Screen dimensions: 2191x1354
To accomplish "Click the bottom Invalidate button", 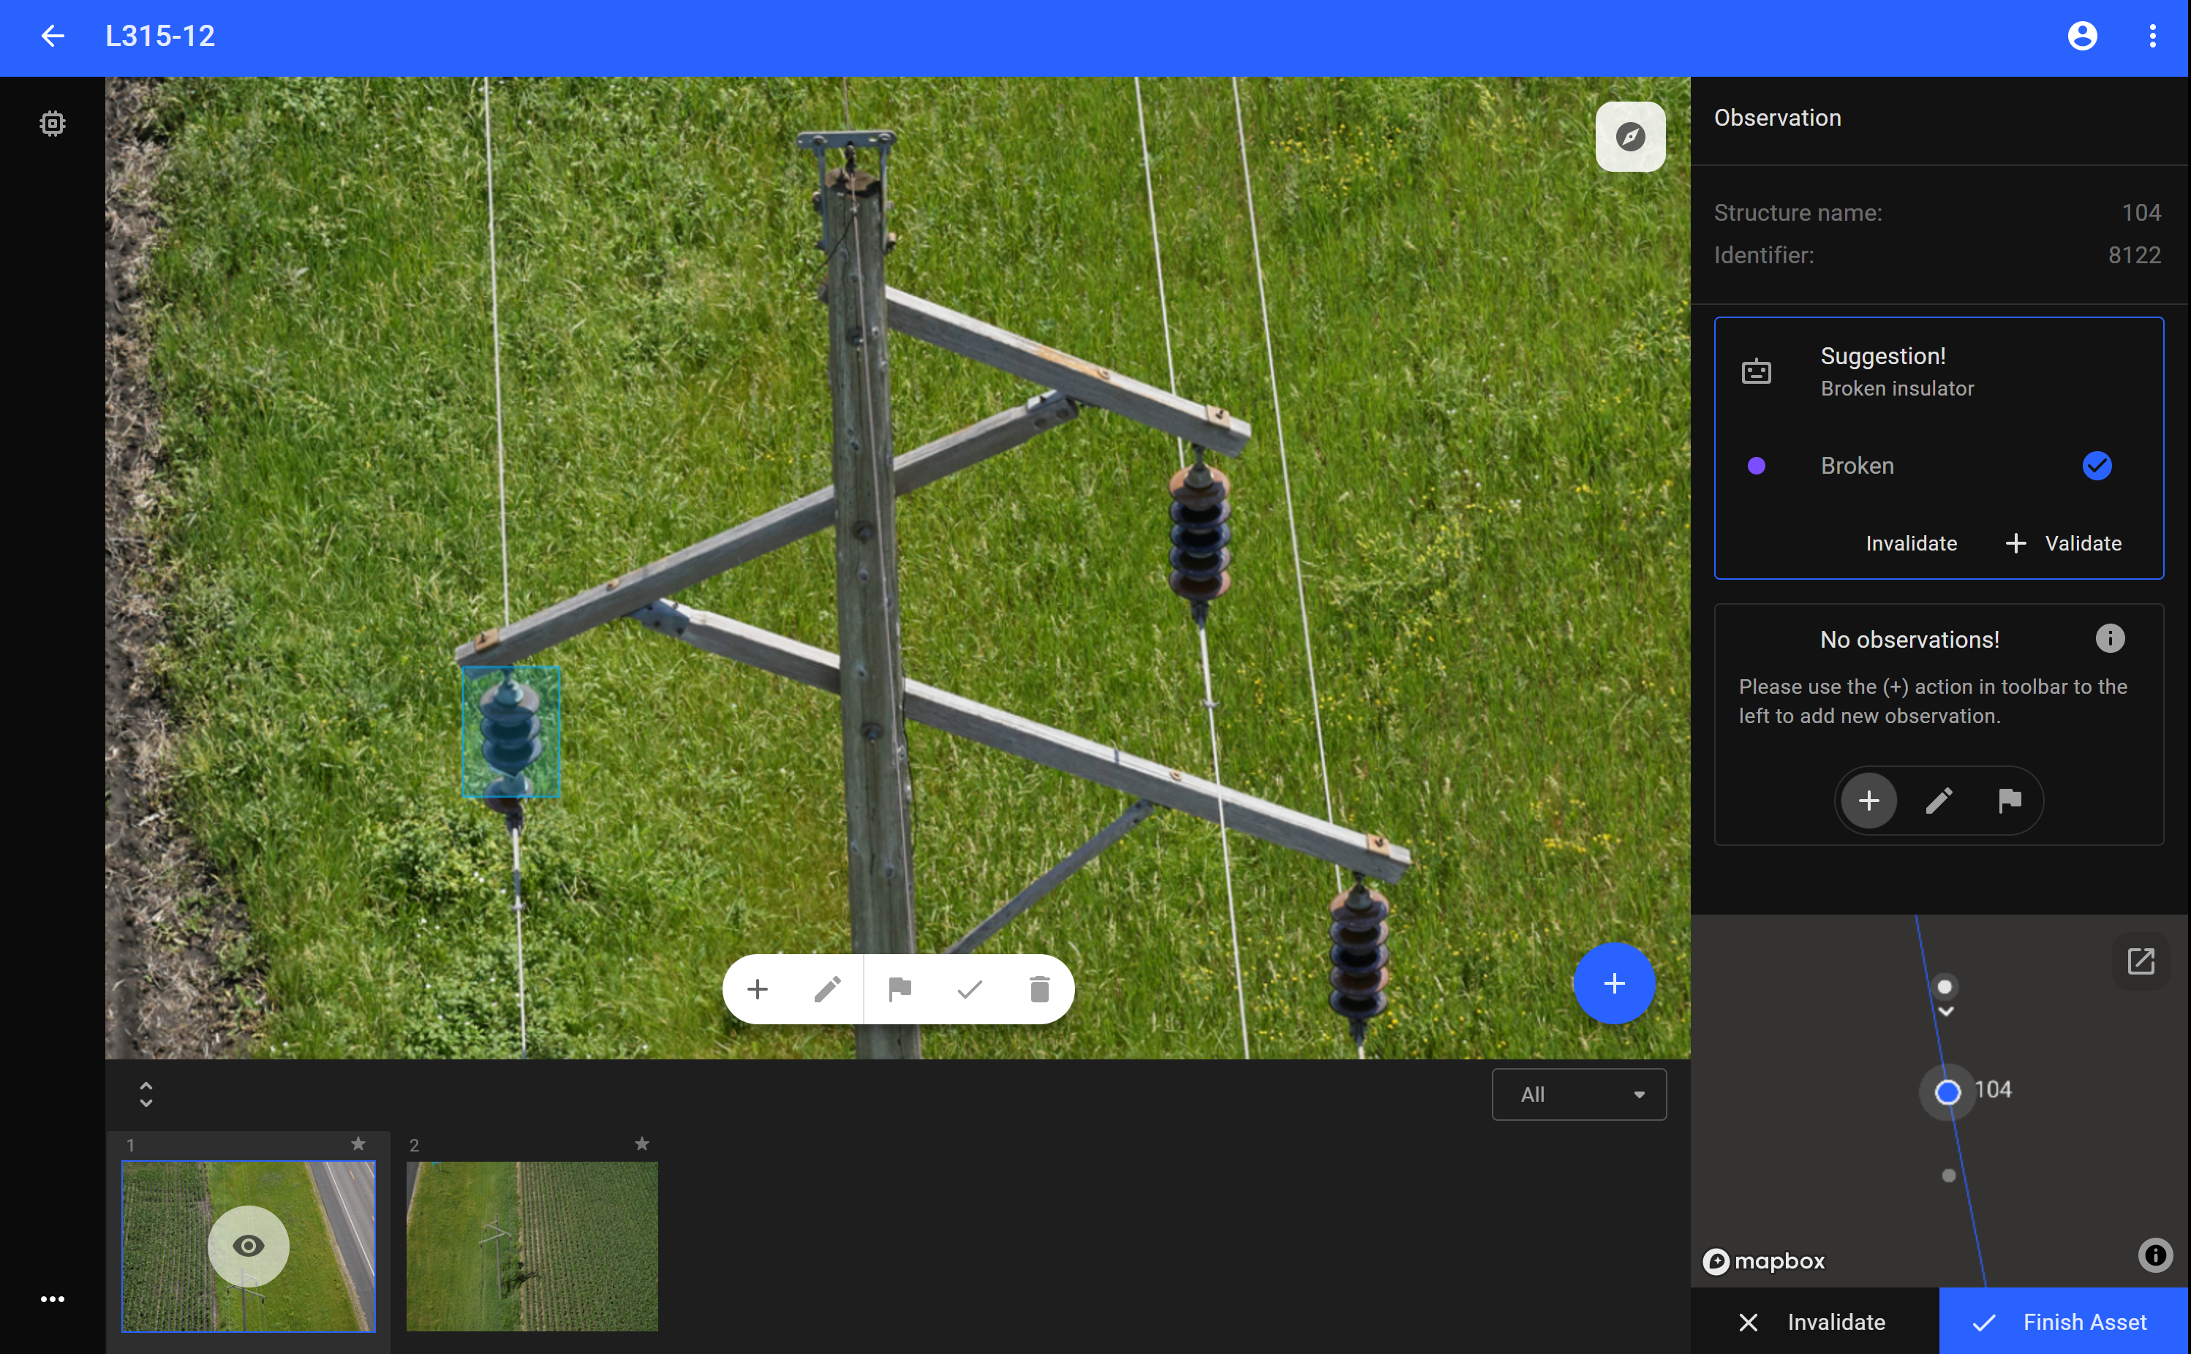I will pyautogui.click(x=1815, y=1322).
